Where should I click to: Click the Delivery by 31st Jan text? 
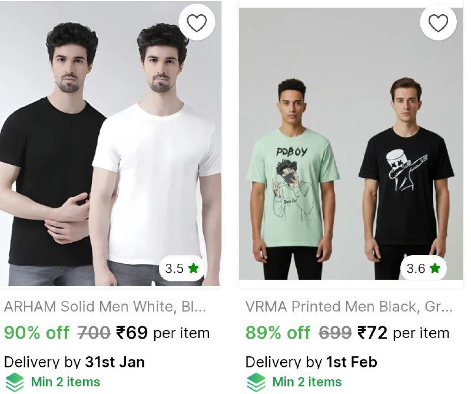pyautogui.click(x=74, y=362)
